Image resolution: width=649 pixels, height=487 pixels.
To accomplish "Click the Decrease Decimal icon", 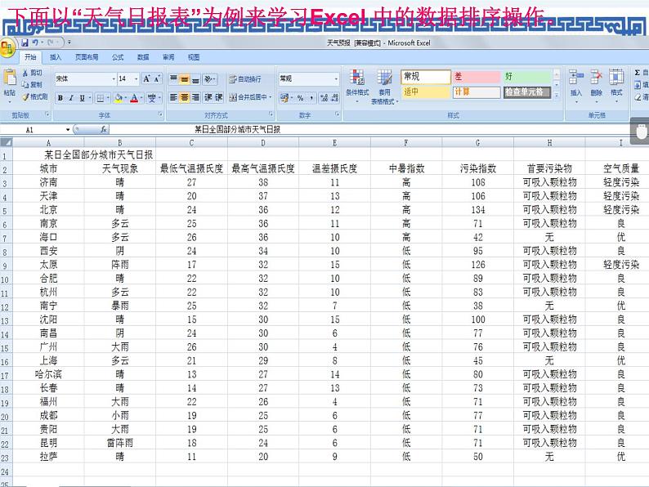I will point(334,98).
